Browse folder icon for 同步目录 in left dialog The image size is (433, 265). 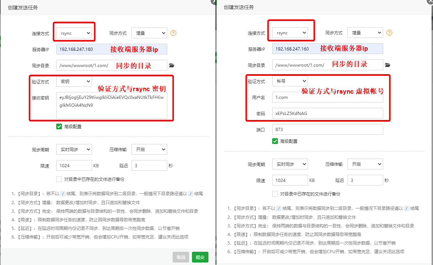pos(172,65)
